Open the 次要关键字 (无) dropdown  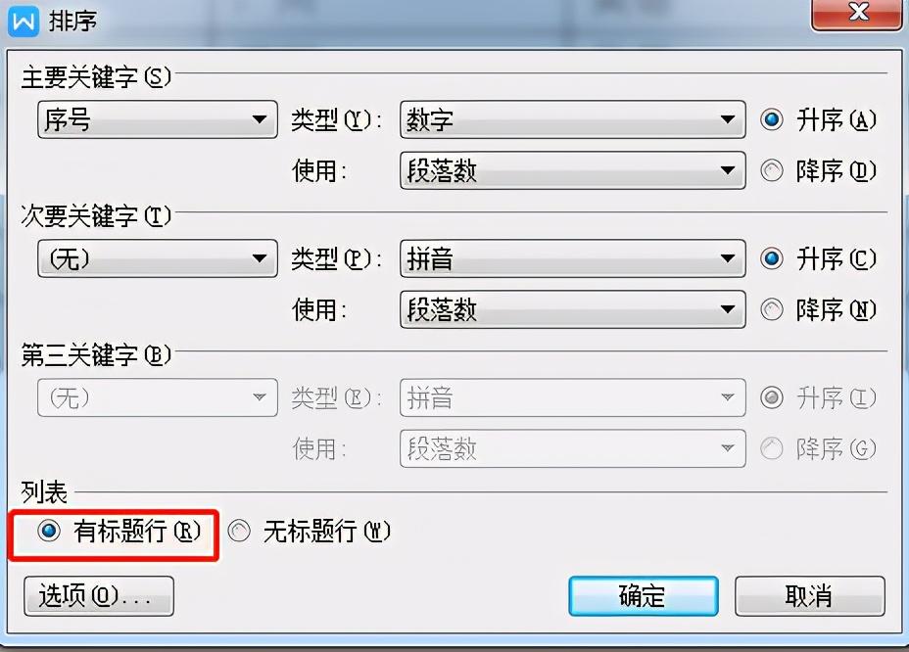[158, 258]
